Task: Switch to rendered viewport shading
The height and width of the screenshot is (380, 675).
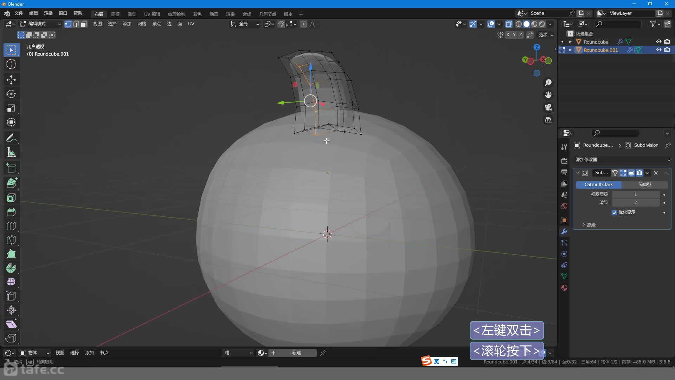Action: [x=542, y=24]
